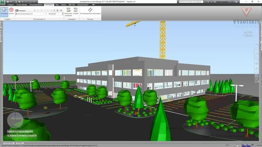The height and width of the screenshot is (147, 262).
Task: Click the Zoom tool in navigation bar
Action: tap(257, 59)
